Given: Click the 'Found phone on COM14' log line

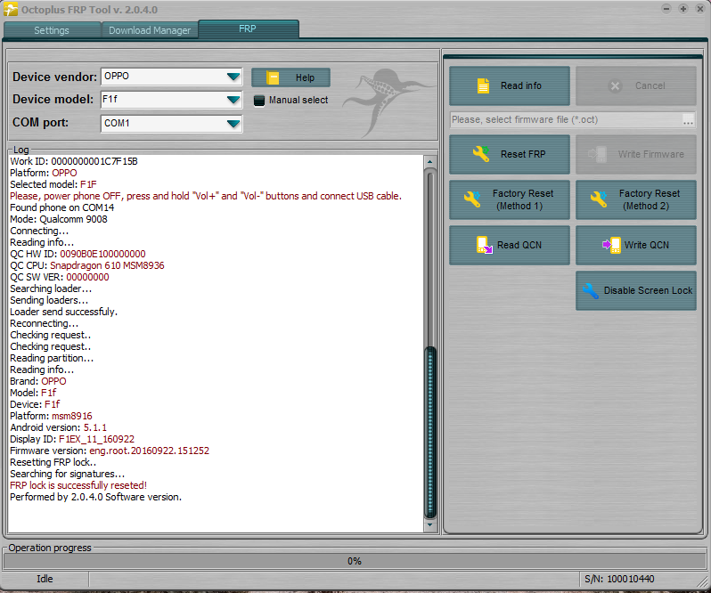Looking at the screenshot, I should coord(62,207).
